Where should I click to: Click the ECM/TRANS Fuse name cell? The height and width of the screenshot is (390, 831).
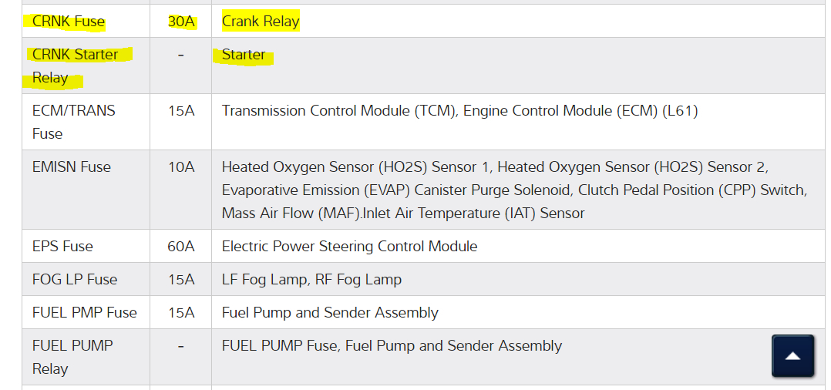coord(74,122)
